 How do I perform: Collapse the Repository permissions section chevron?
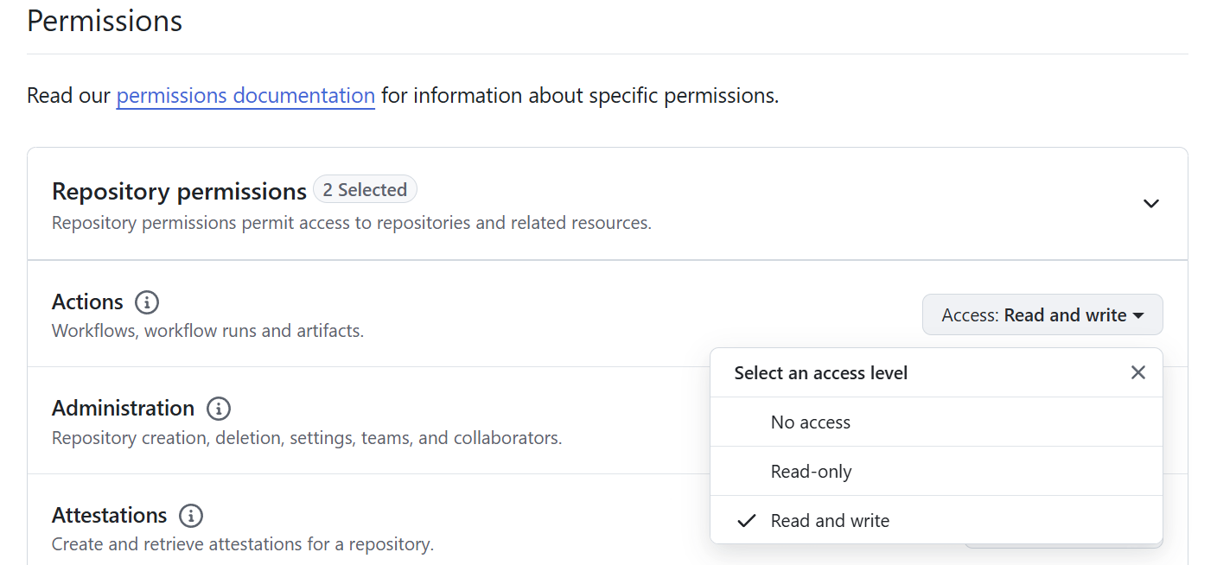click(1150, 204)
